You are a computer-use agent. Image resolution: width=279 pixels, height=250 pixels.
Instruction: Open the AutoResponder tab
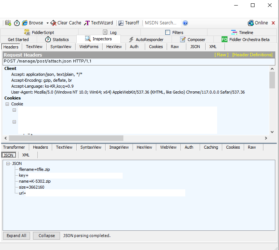tap(146, 40)
